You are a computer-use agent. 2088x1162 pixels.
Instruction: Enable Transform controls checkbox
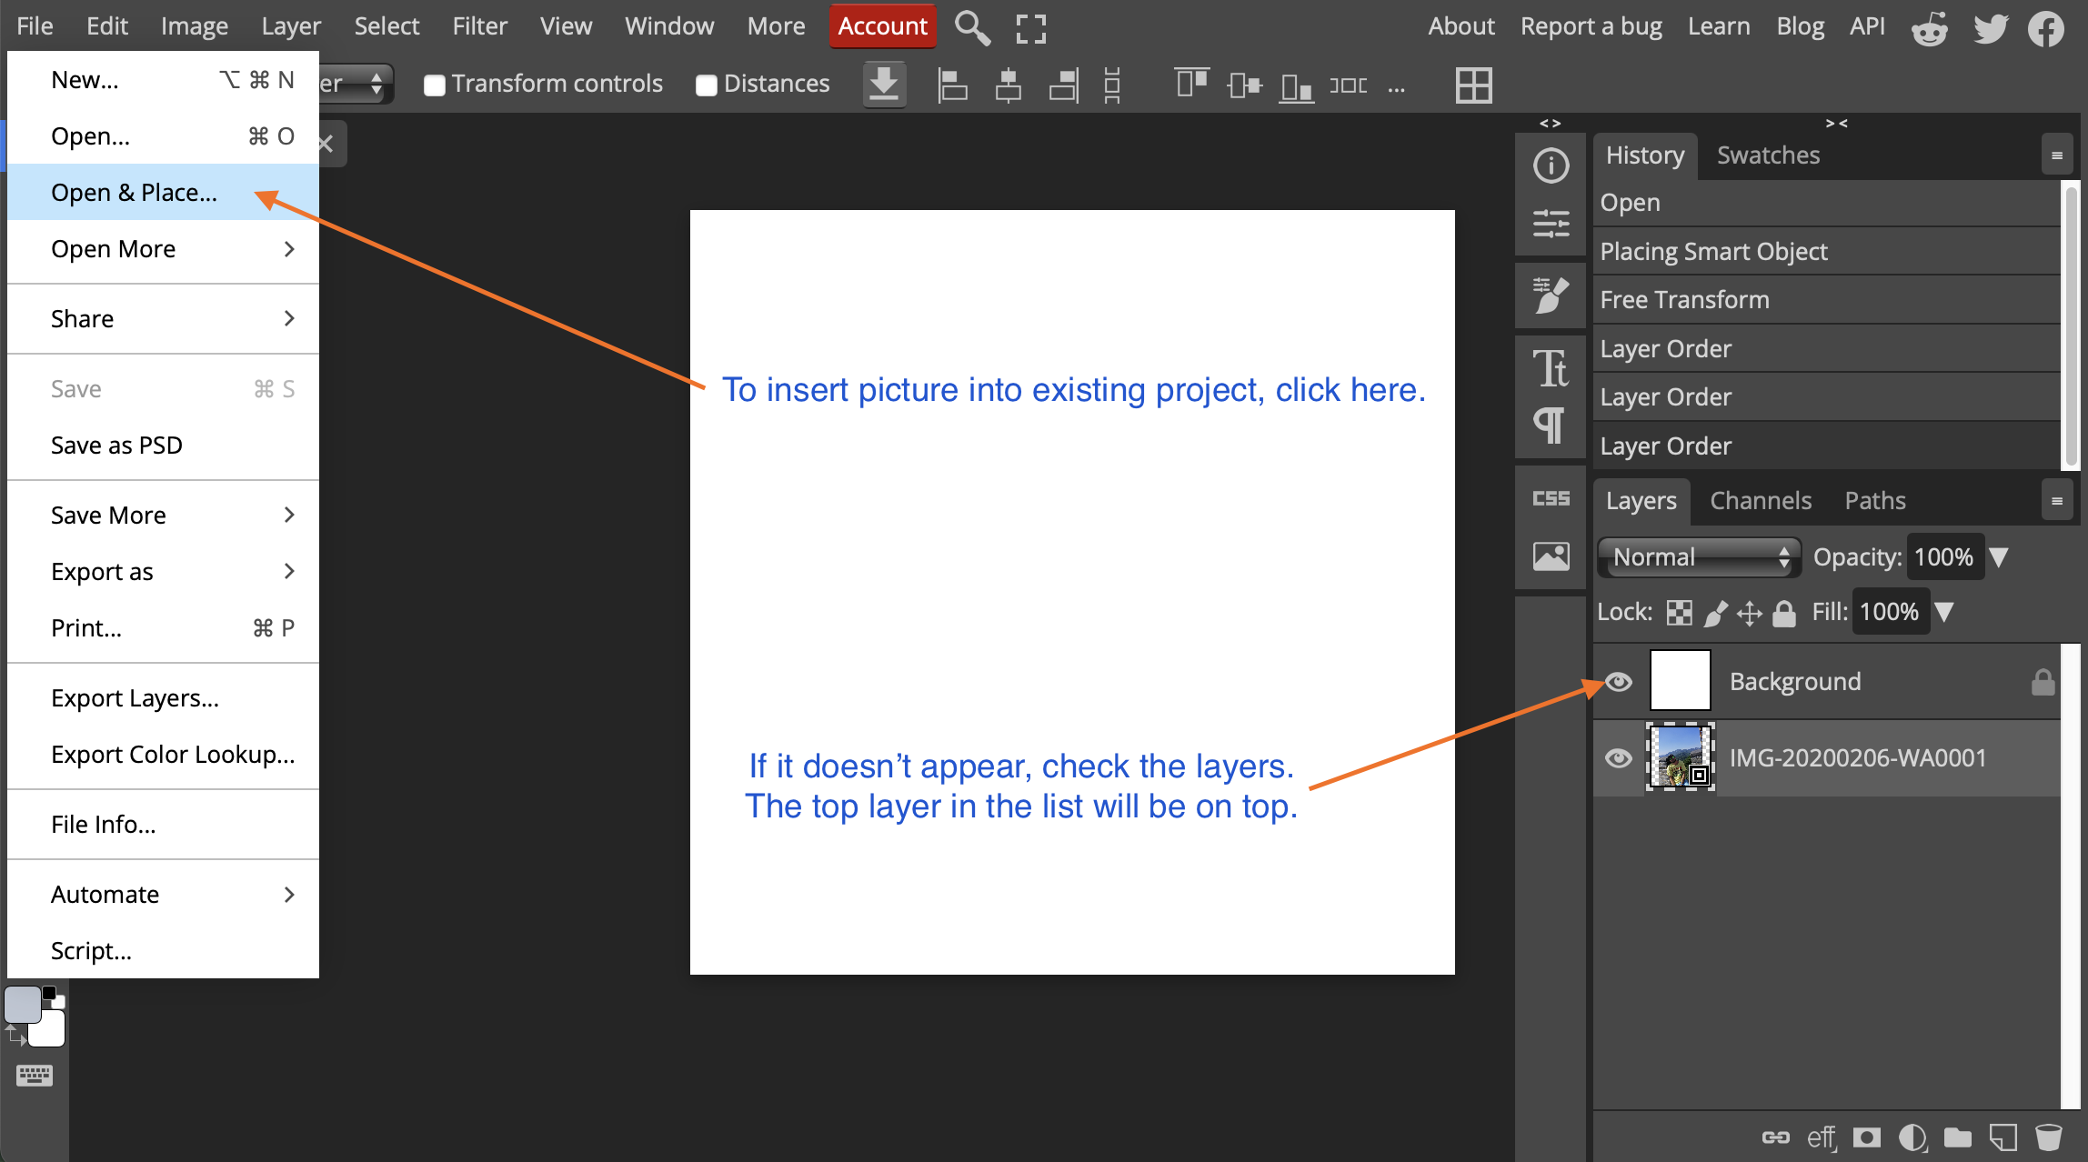pyautogui.click(x=435, y=85)
